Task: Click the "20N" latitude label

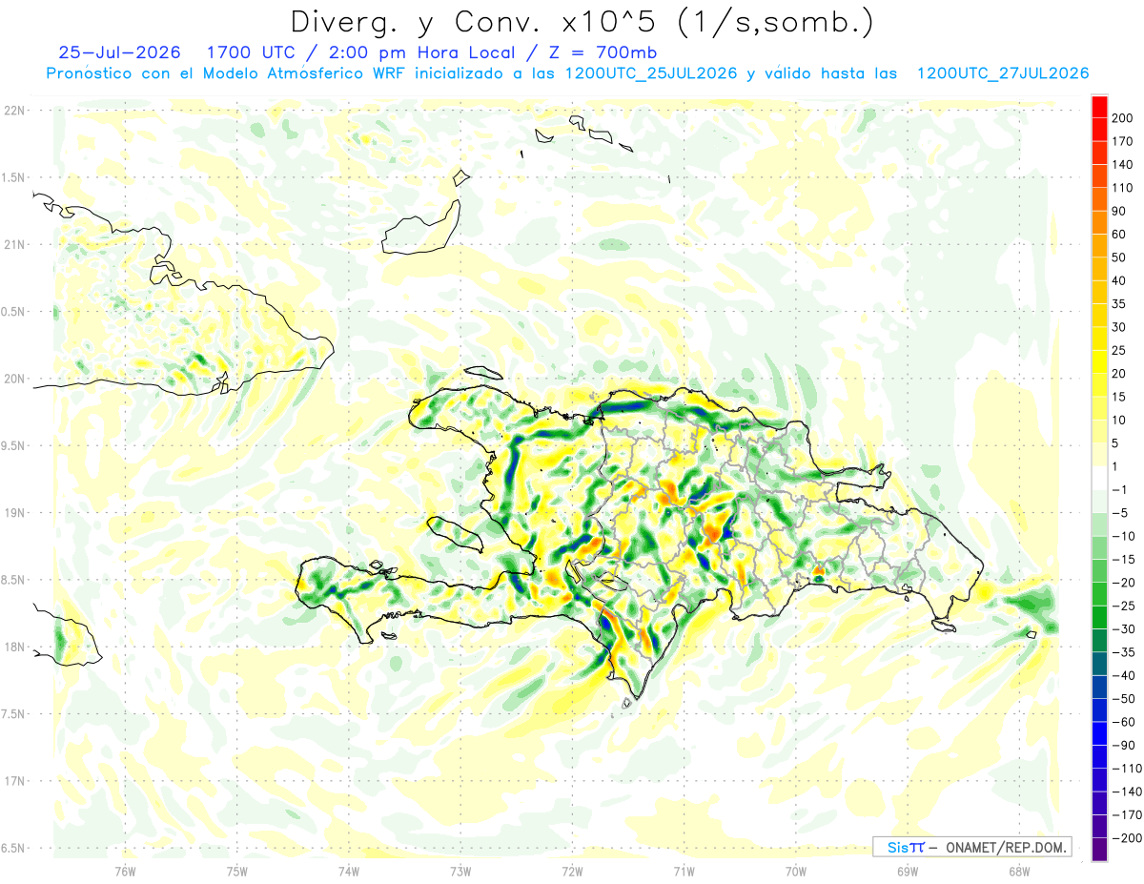Action: [x=13, y=379]
